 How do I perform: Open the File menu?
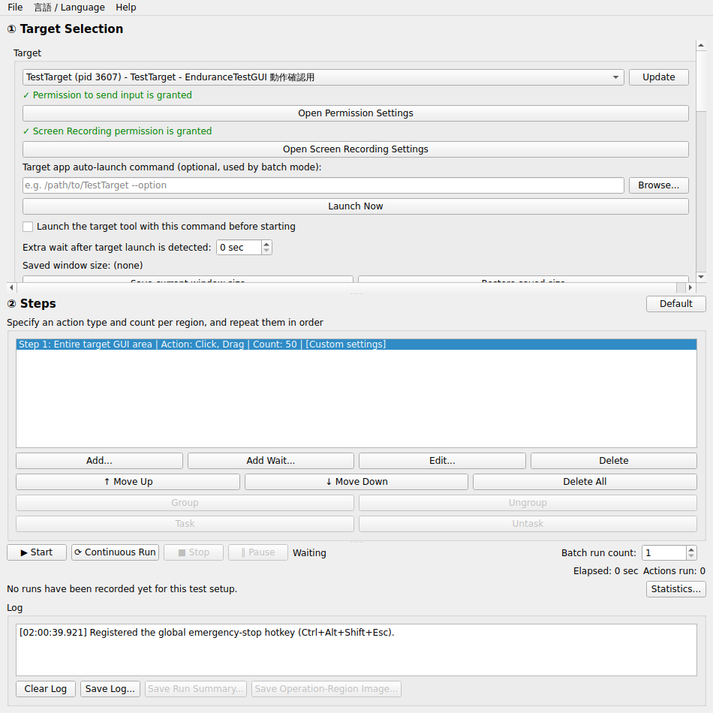[15, 8]
